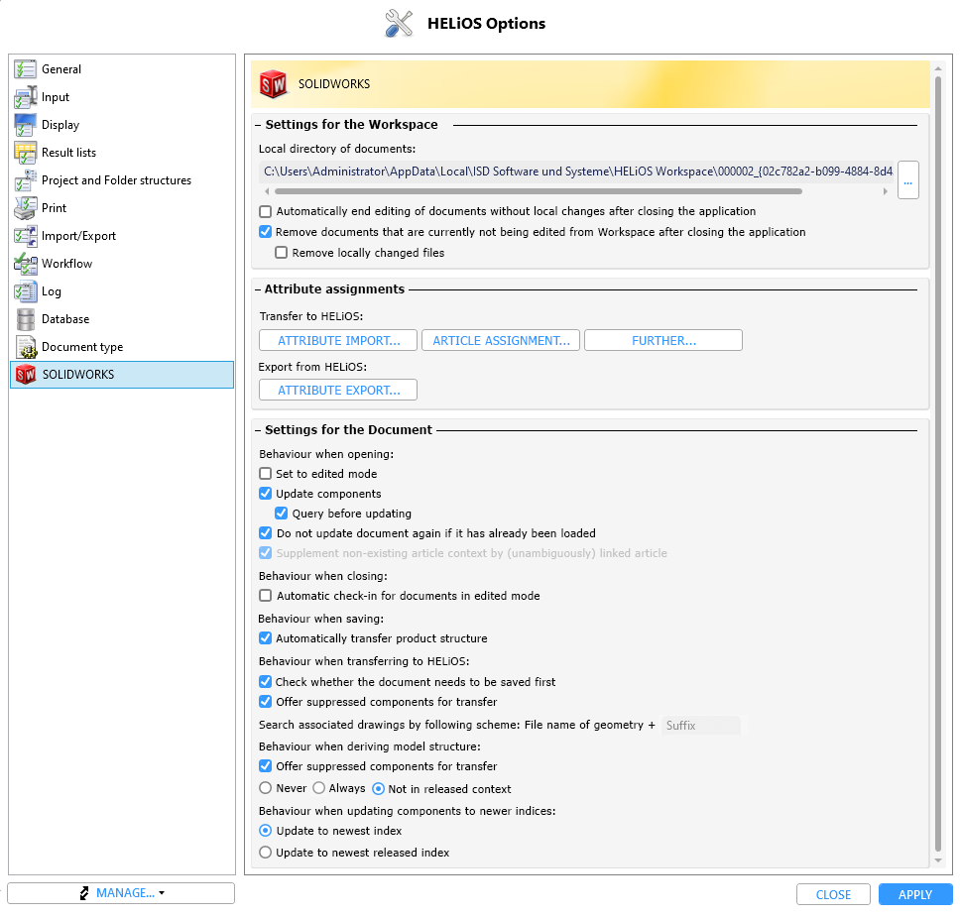The width and height of the screenshot is (960, 917).
Task: Uncheck remove documents not being edited
Action: point(265,232)
